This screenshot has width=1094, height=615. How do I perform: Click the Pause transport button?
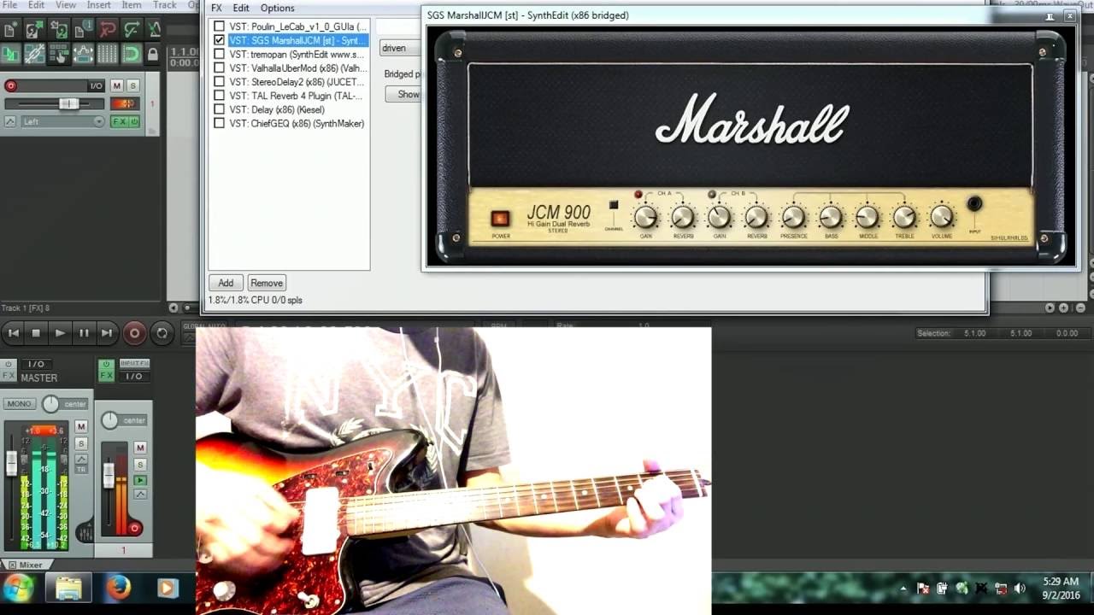83,333
